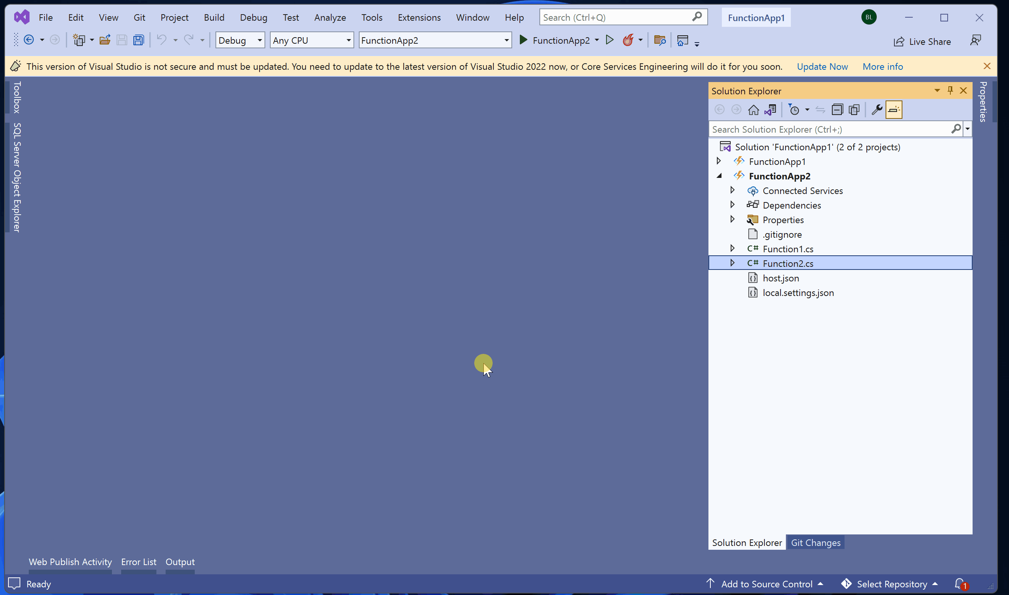
Task: Switch to the Git Changes tab
Action: pyautogui.click(x=815, y=542)
